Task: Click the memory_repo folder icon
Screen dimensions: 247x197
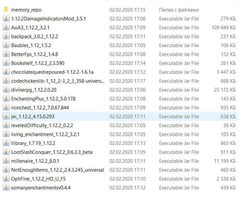Action: (6, 10)
